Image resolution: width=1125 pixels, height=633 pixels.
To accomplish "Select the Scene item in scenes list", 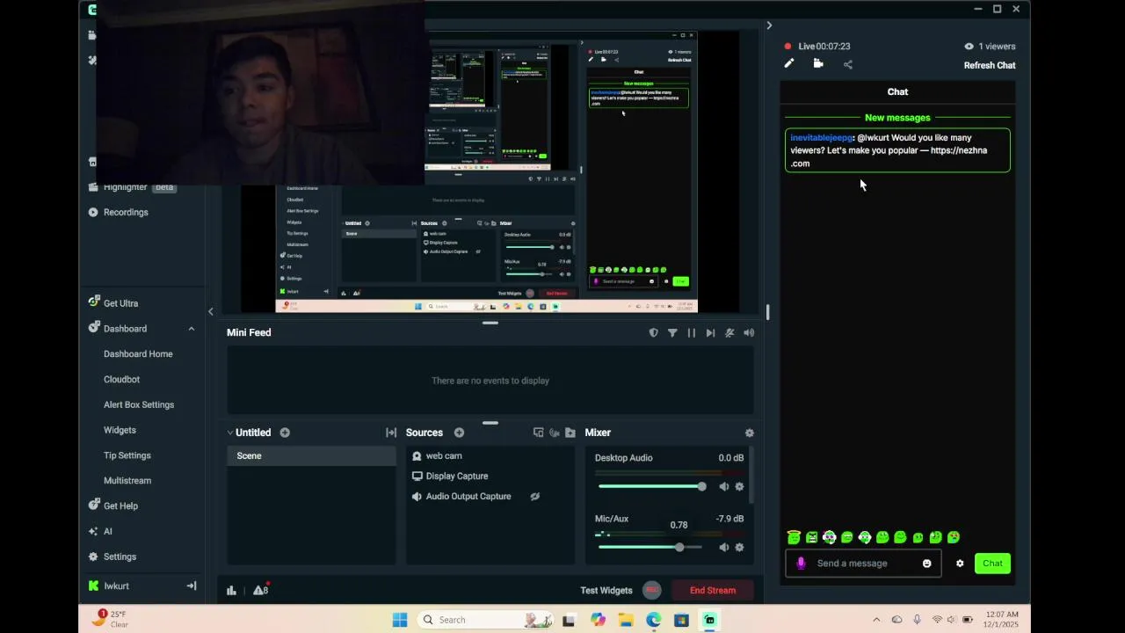I will (311, 456).
